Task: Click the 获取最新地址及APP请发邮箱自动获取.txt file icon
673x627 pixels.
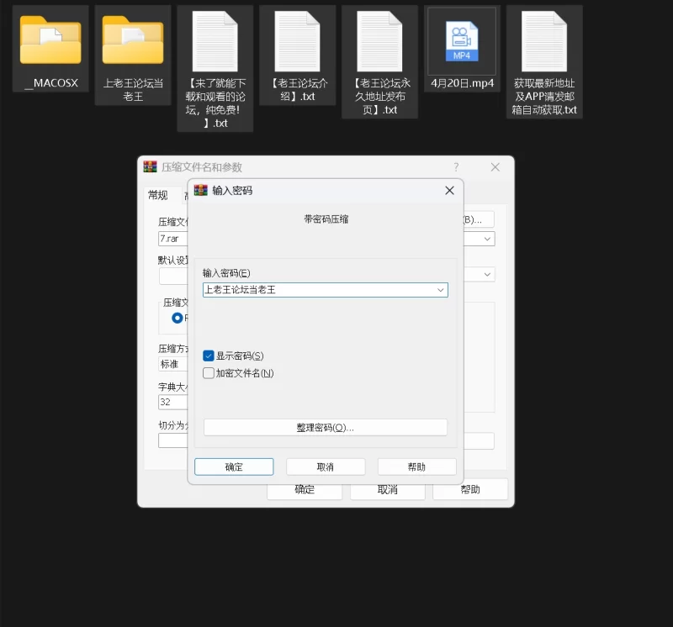Action: coord(544,42)
